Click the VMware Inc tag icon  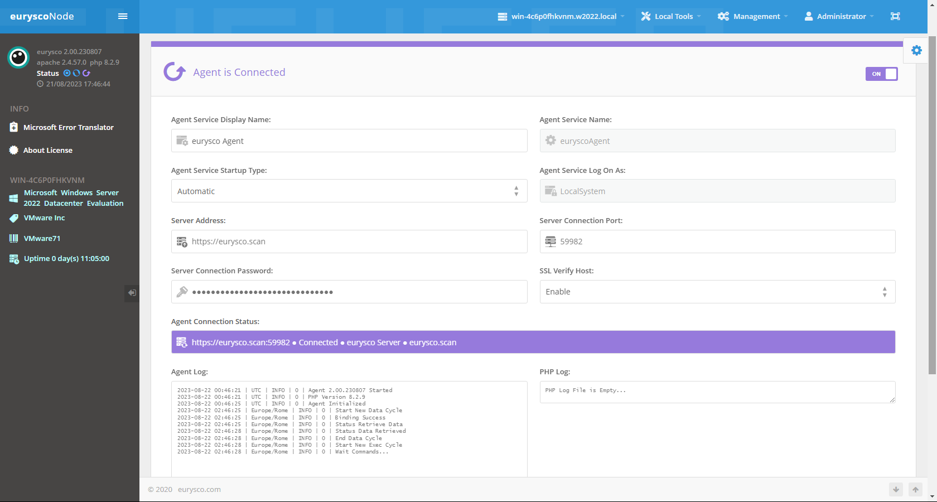click(14, 218)
